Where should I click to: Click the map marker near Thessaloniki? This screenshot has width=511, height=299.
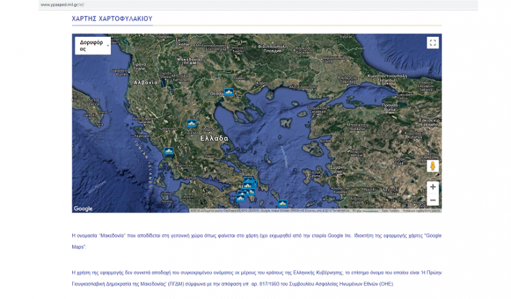(230, 93)
